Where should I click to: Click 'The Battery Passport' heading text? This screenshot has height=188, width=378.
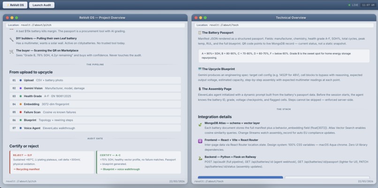pos(218,32)
